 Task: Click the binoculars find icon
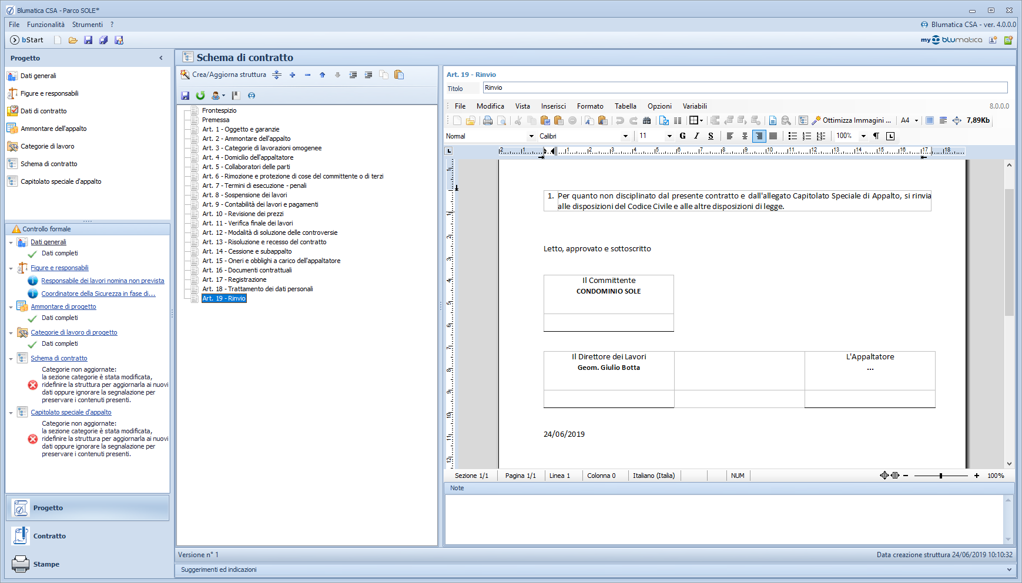646,120
